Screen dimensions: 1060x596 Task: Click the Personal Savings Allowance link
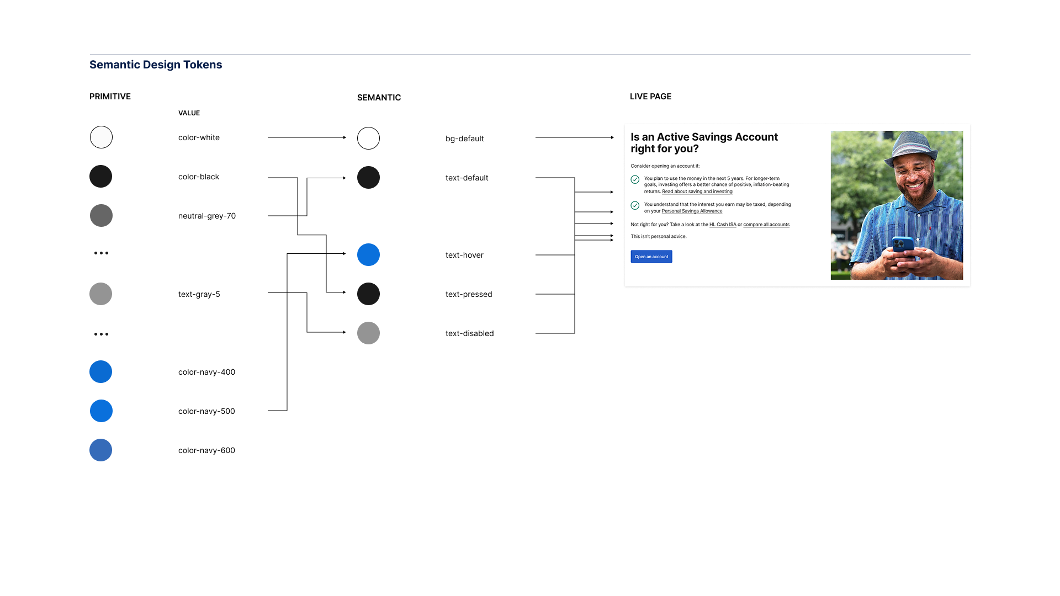click(692, 211)
